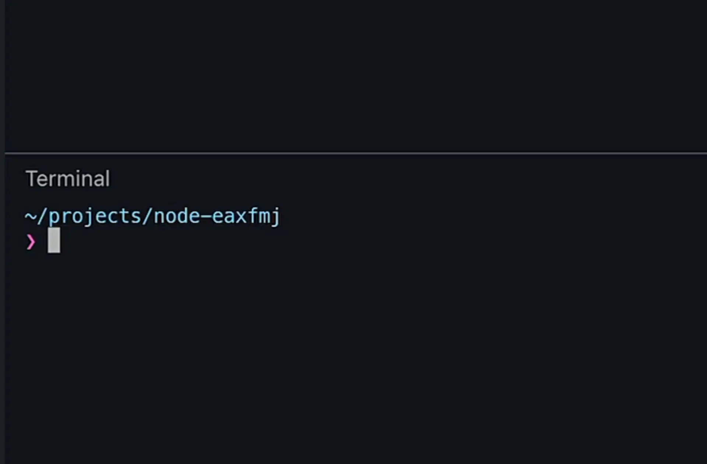Click the ~/projects/node-eaxfmj path line
This screenshot has width=707, height=464.
[x=152, y=216]
